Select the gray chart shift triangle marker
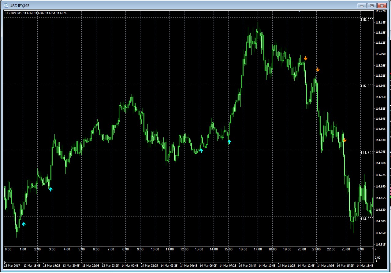This screenshot has height=273, width=391. [300, 11]
